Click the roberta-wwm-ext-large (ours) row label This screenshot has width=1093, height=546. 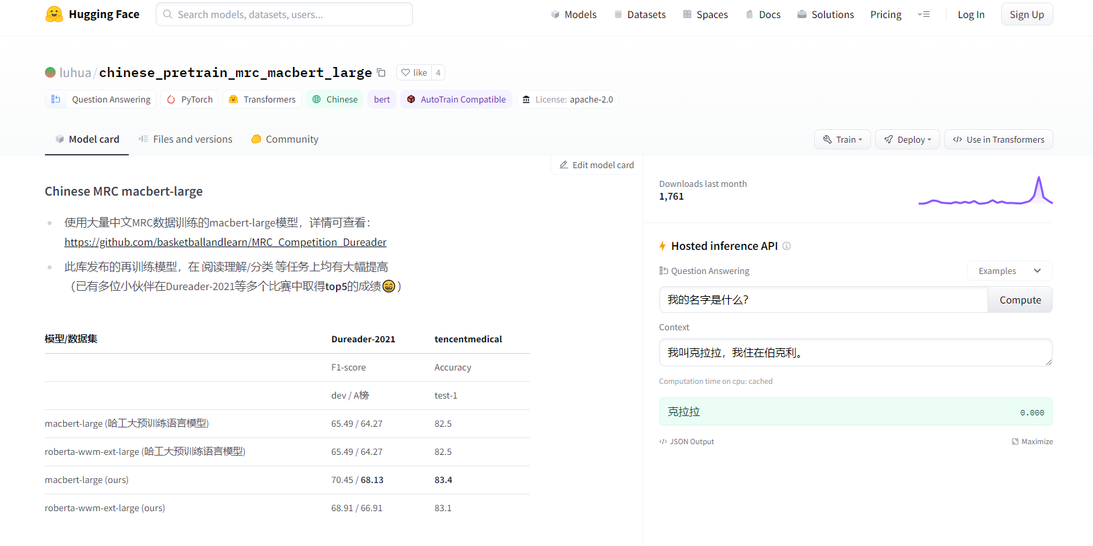point(105,508)
